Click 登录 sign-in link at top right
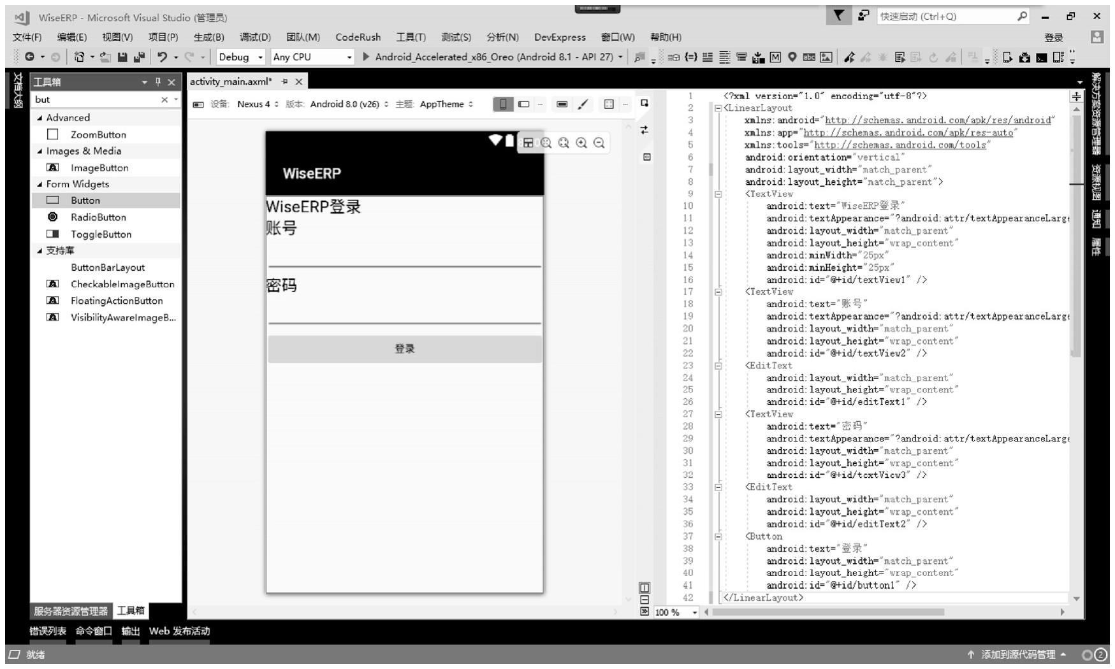The height and width of the screenshot is (669, 1115). point(1054,38)
